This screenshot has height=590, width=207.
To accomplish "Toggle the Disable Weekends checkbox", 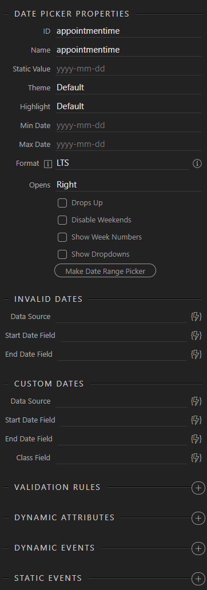I will coord(62,220).
